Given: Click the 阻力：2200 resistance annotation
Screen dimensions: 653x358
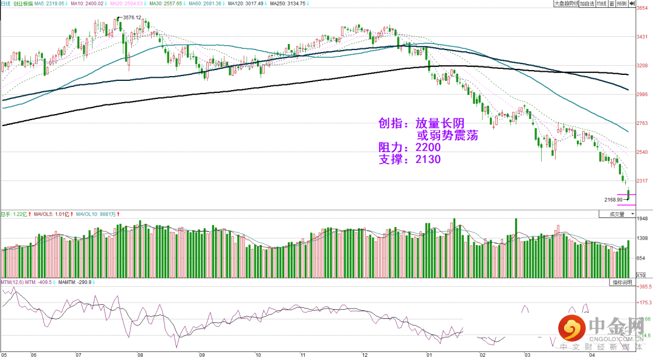Looking at the screenshot, I should (409, 147).
